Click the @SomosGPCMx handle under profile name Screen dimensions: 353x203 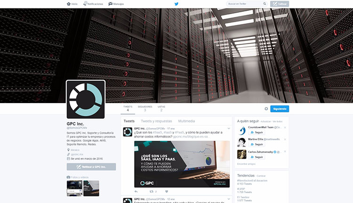[77, 128]
